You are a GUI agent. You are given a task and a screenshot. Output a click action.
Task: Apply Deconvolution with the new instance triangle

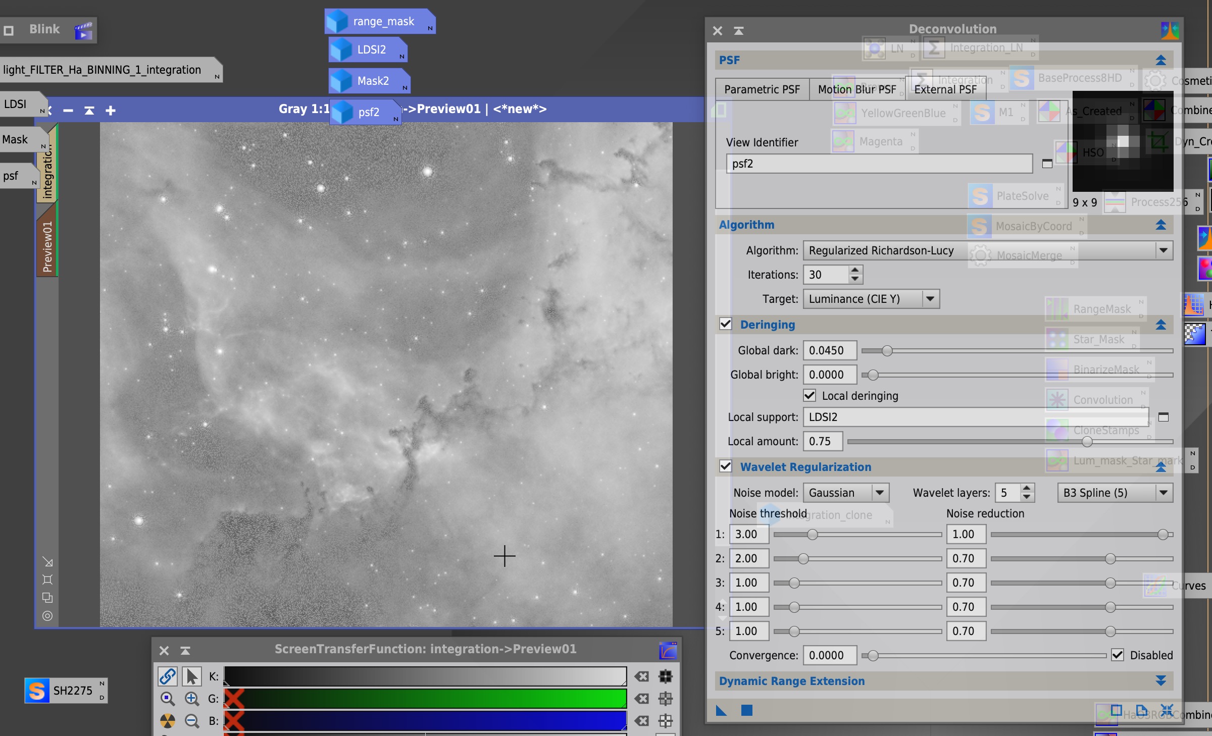721,711
